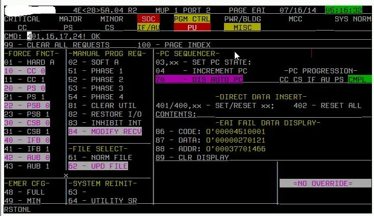Viewport: 374px width, 216px height.
Task: Click the green 05:16:32 clock display
Action: 343,10
